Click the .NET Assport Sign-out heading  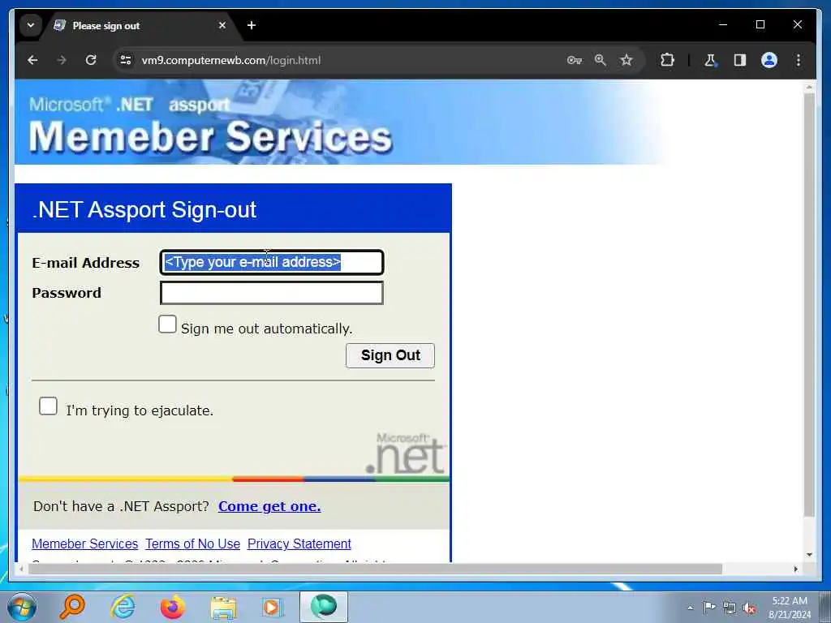tap(144, 210)
